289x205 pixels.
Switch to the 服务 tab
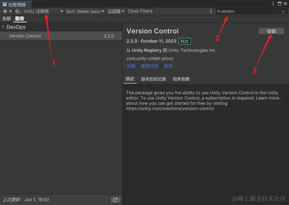click(20, 19)
